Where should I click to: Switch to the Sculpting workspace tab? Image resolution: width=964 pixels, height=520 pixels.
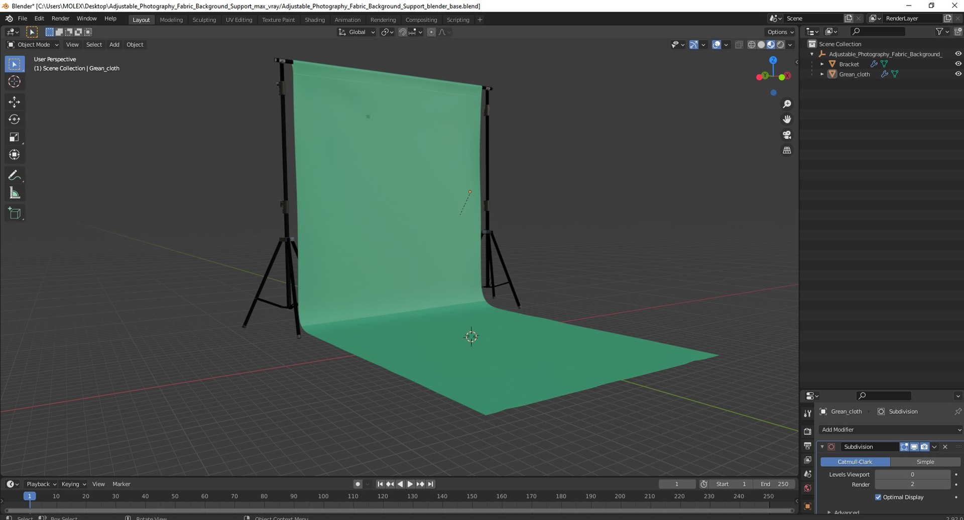(x=204, y=20)
